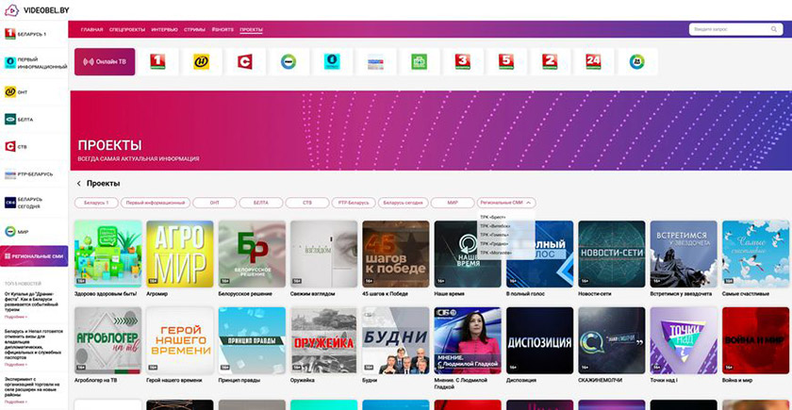Select ТРК «Брест» from the dropdown list
The height and width of the screenshot is (410, 792).
494,218
